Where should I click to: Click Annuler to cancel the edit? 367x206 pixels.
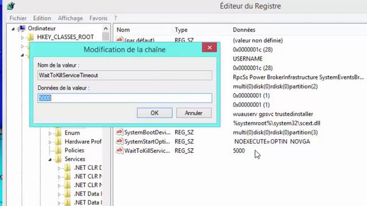(x=194, y=113)
